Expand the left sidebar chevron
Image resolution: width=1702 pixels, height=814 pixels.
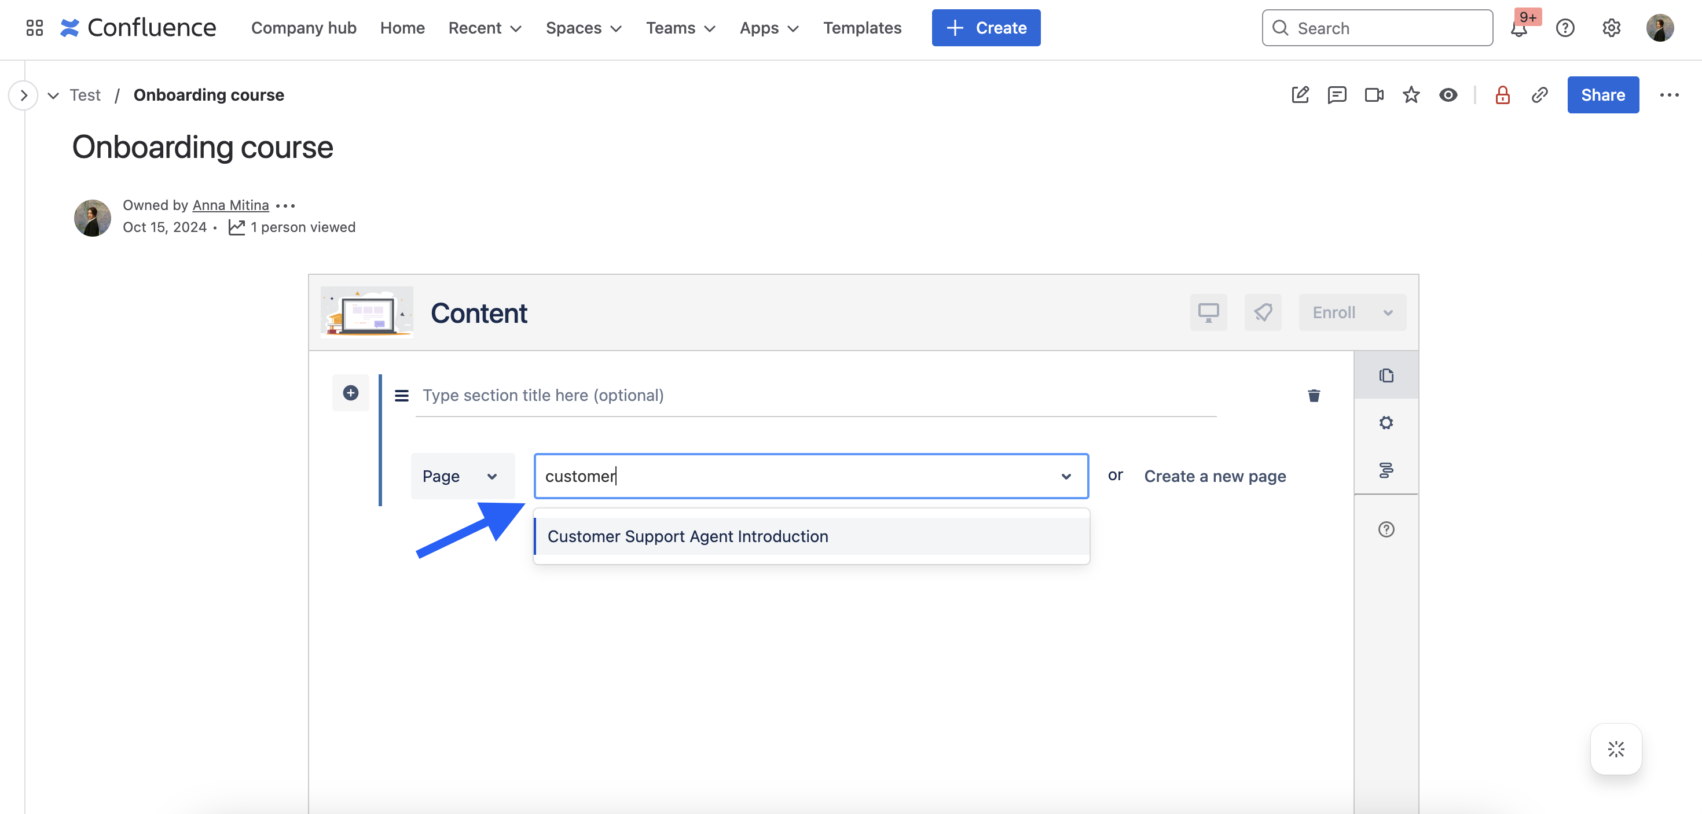point(24,95)
